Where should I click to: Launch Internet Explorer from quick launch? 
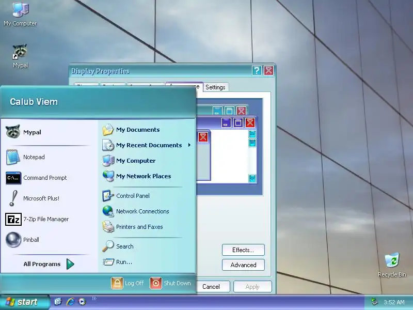[70, 302]
